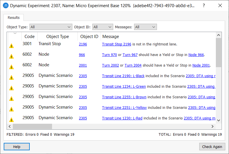Open Transit Line 2190: L-Black link
229x154 pixels.
pos(123,76)
